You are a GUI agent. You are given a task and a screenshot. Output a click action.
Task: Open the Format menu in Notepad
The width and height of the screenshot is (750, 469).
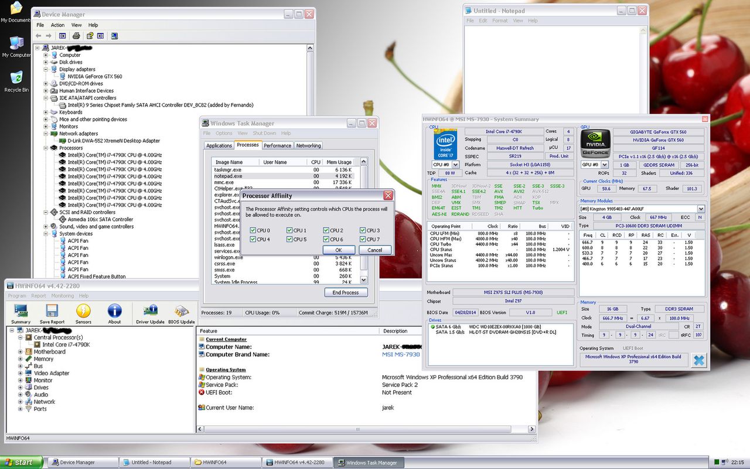pyautogui.click(x=500, y=21)
